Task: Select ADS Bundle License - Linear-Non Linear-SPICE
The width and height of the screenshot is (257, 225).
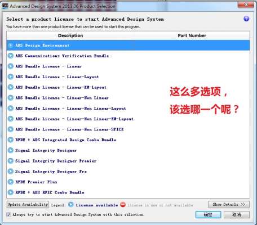Action: pyautogui.click(x=128, y=129)
